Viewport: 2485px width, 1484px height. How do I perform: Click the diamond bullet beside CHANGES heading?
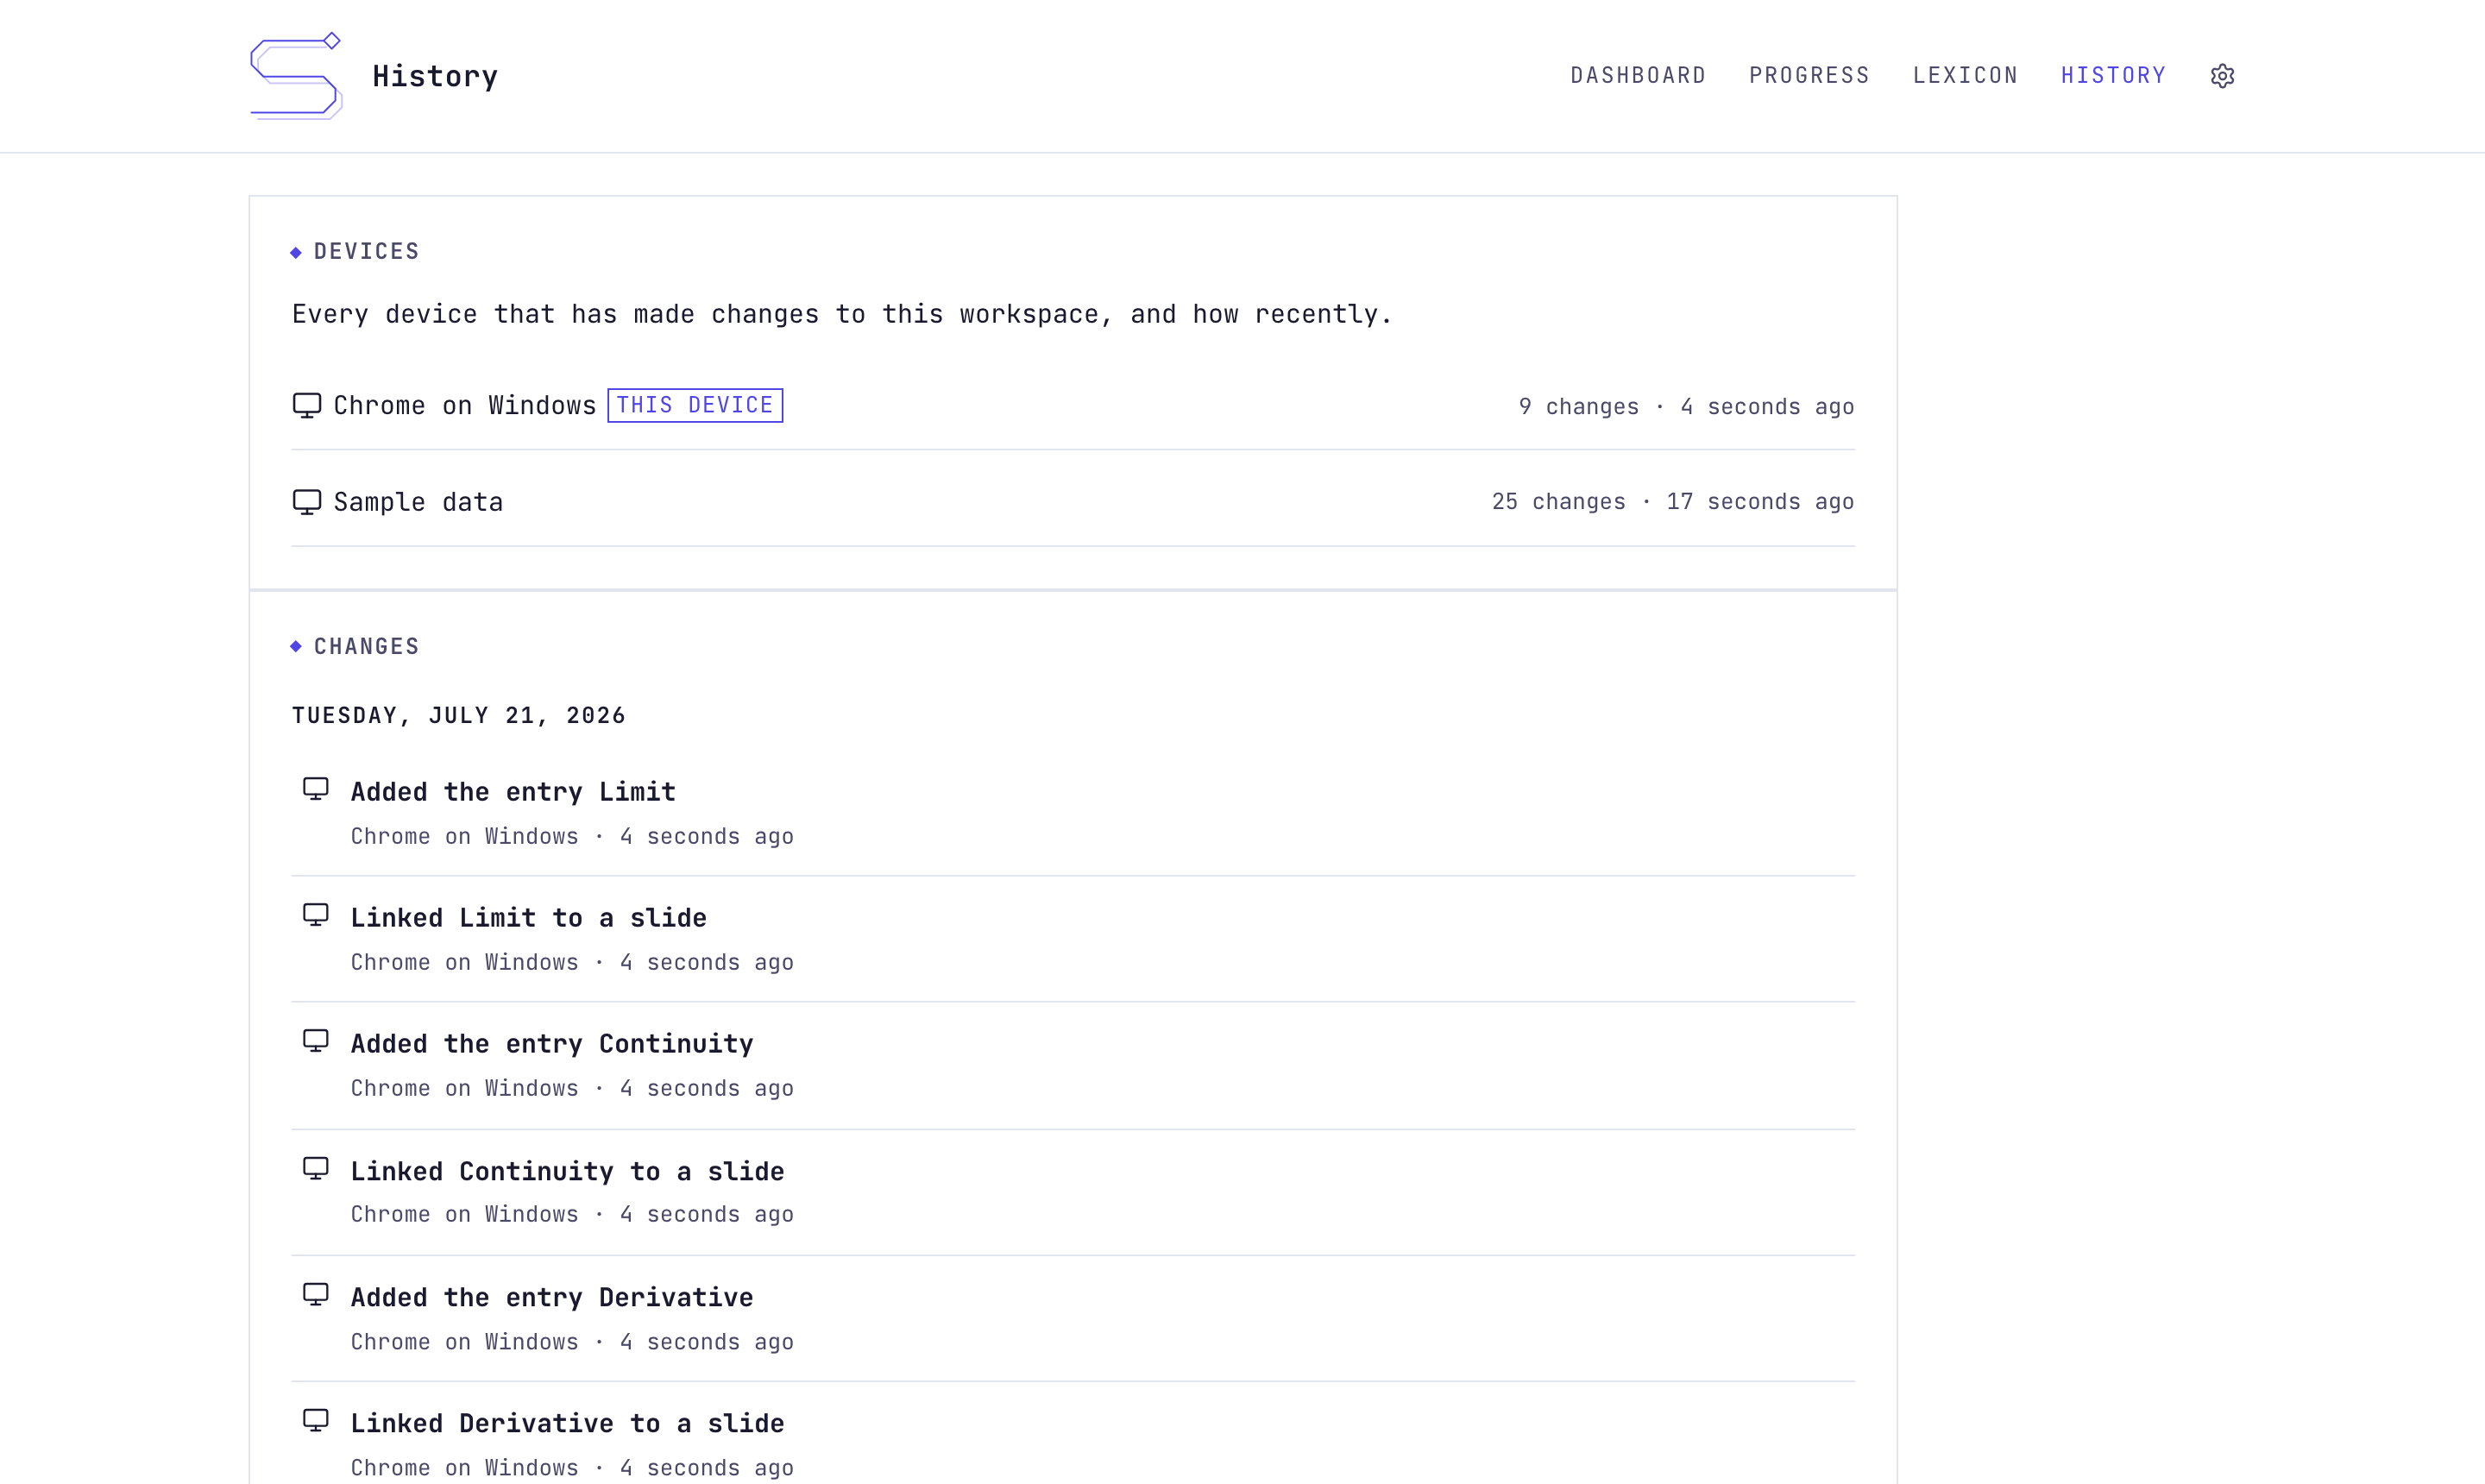tap(296, 646)
